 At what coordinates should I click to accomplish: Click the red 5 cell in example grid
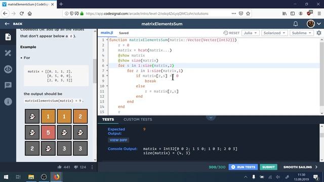point(48,132)
